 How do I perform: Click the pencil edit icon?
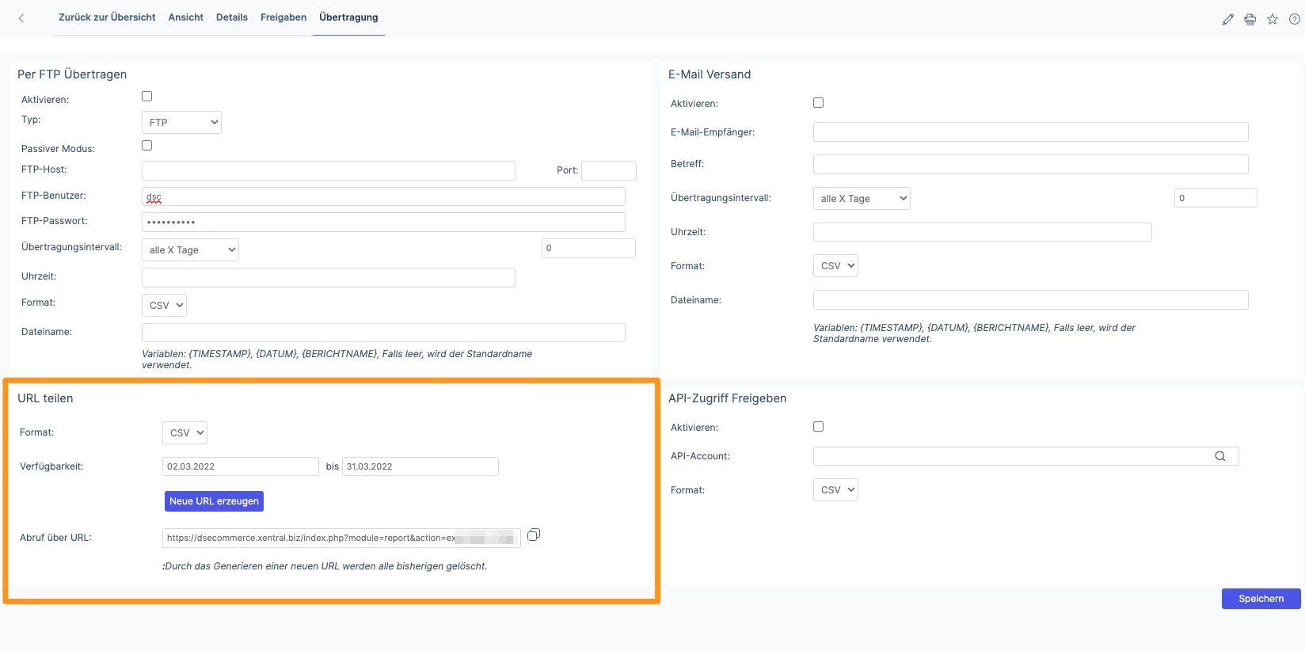[1227, 19]
